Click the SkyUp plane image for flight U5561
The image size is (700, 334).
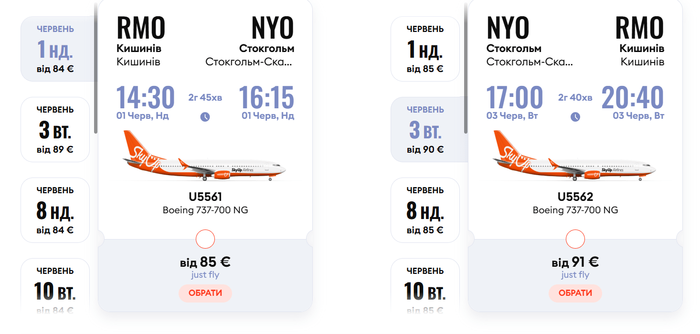pyautogui.click(x=205, y=156)
